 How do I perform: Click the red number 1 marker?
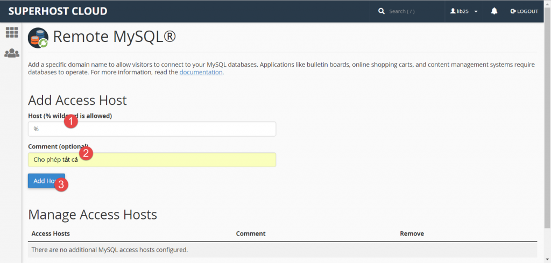(70, 122)
